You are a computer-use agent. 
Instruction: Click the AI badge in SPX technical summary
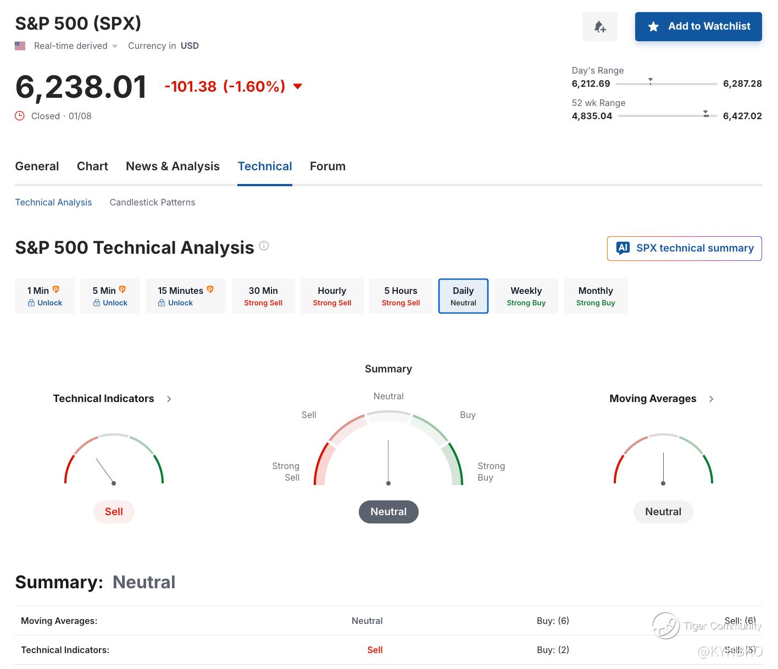click(623, 248)
